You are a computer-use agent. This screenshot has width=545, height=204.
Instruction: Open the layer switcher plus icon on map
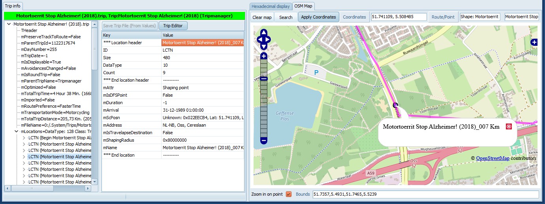point(534,42)
